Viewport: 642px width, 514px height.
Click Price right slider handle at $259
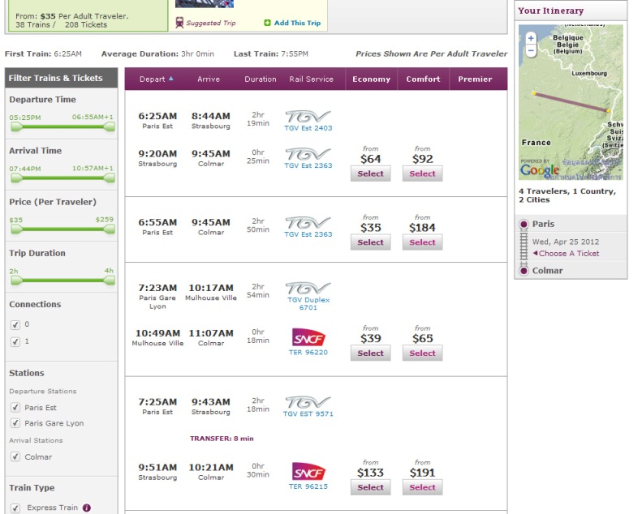(x=110, y=229)
